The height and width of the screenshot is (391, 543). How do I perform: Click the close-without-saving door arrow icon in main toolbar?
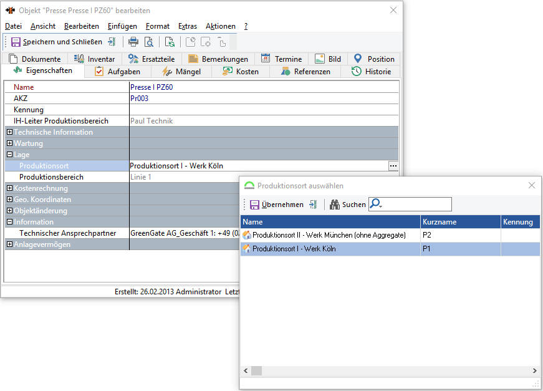tap(112, 42)
